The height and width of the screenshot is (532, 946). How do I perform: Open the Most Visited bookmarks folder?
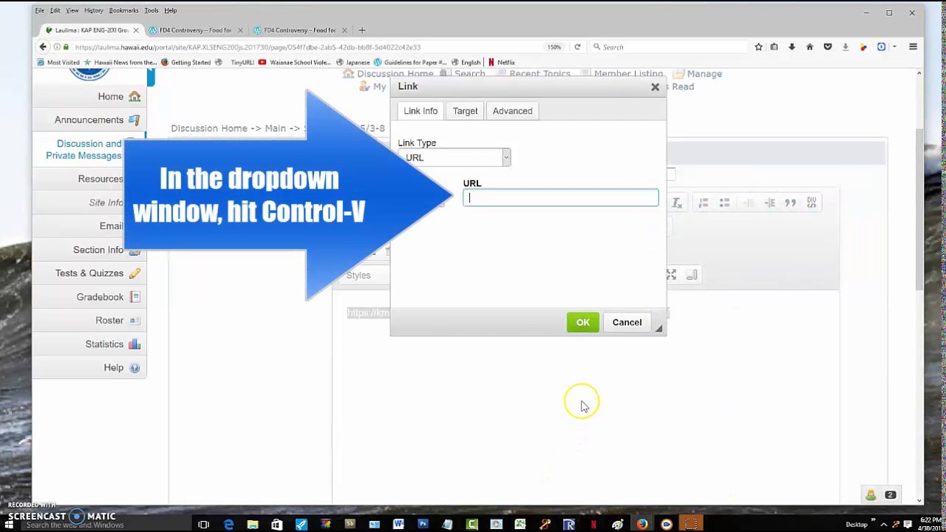pyautogui.click(x=58, y=62)
